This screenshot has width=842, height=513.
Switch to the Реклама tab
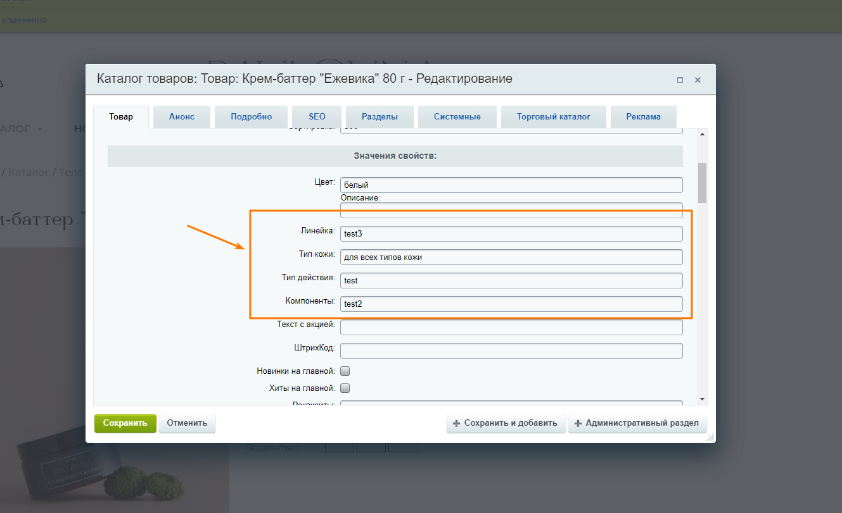tap(643, 116)
